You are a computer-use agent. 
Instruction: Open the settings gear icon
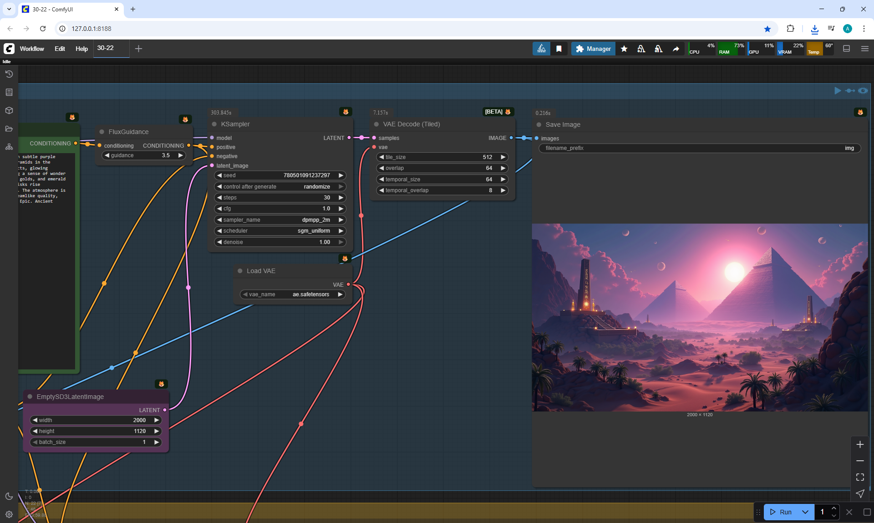pyautogui.click(x=9, y=514)
